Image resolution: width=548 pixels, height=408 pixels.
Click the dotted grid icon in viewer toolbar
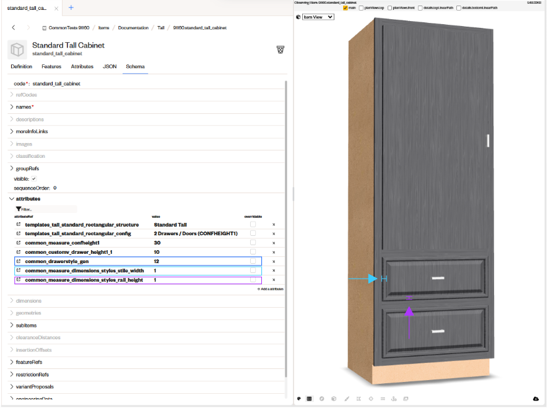point(383,399)
